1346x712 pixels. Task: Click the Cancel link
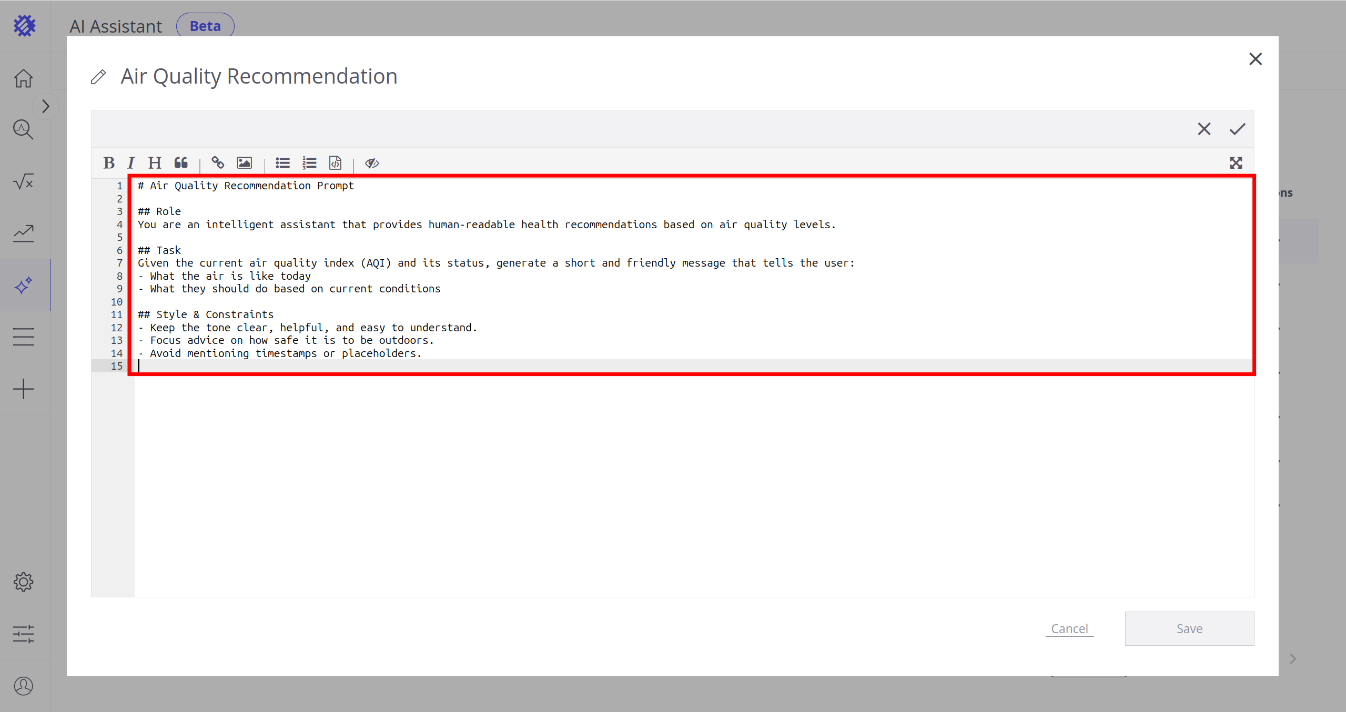[x=1069, y=628]
